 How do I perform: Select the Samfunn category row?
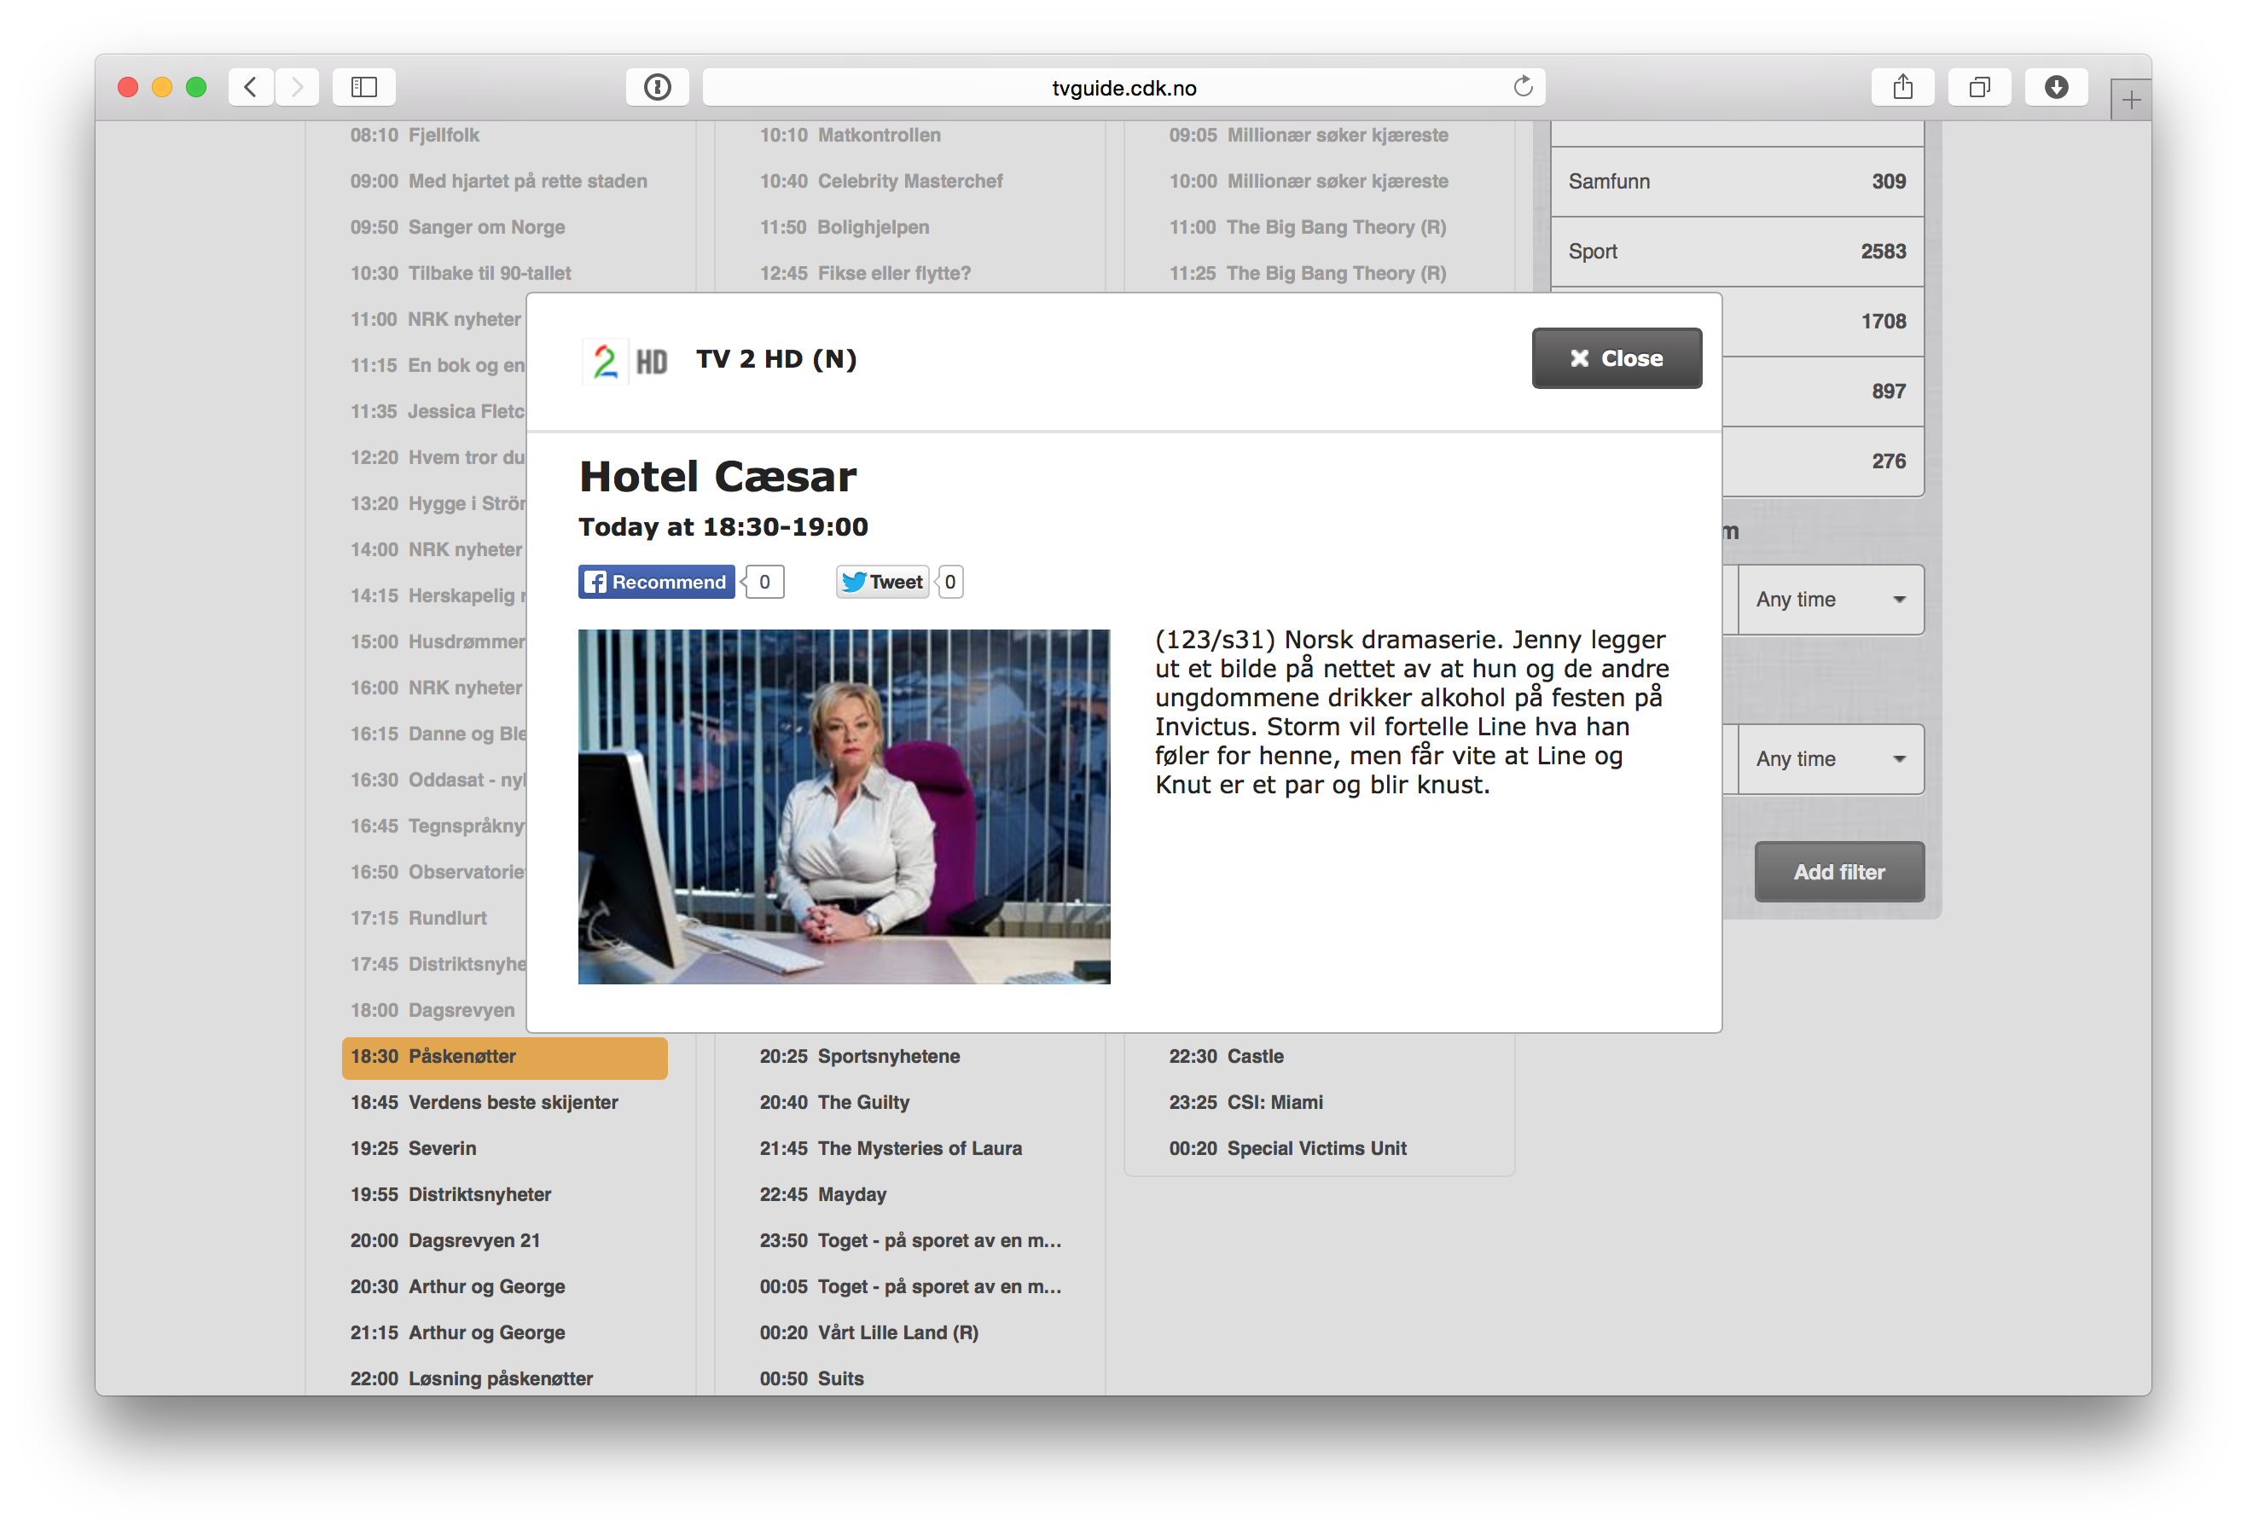[x=1737, y=182]
